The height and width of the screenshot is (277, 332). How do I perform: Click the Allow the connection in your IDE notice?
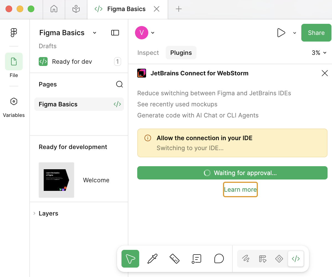232,143
